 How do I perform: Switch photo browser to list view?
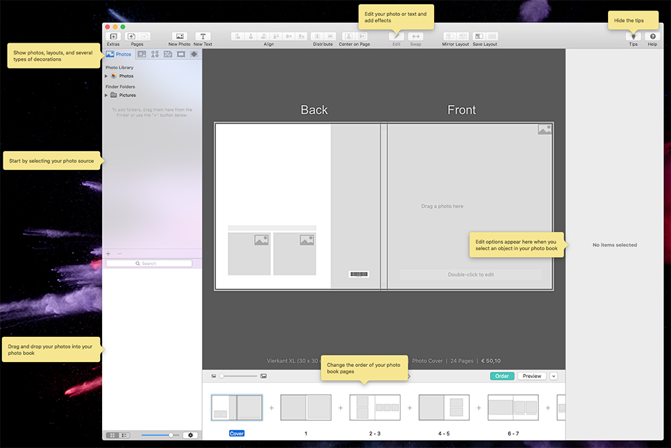124,435
